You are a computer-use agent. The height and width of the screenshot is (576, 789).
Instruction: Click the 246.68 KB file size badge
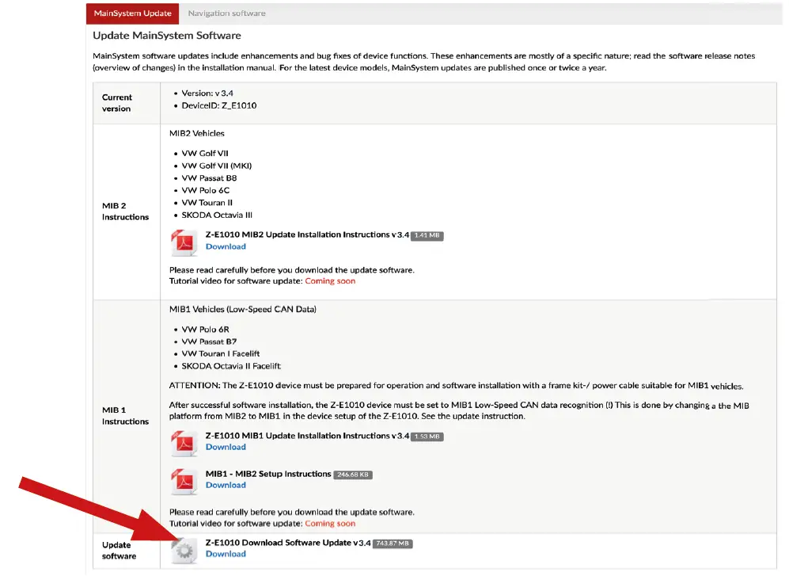coord(353,475)
